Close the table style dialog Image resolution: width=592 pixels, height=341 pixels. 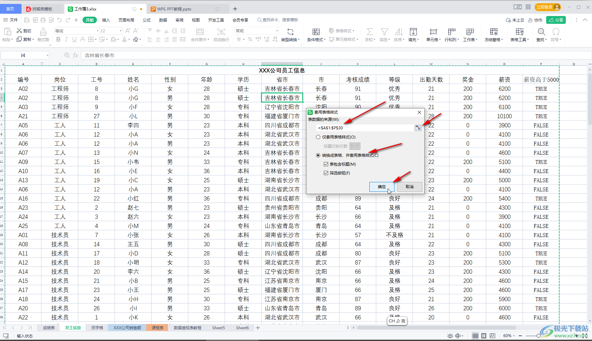[x=419, y=112]
